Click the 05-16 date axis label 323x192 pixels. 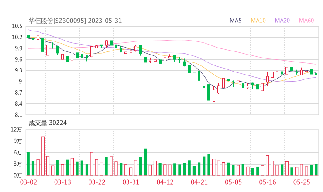tap(268, 182)
